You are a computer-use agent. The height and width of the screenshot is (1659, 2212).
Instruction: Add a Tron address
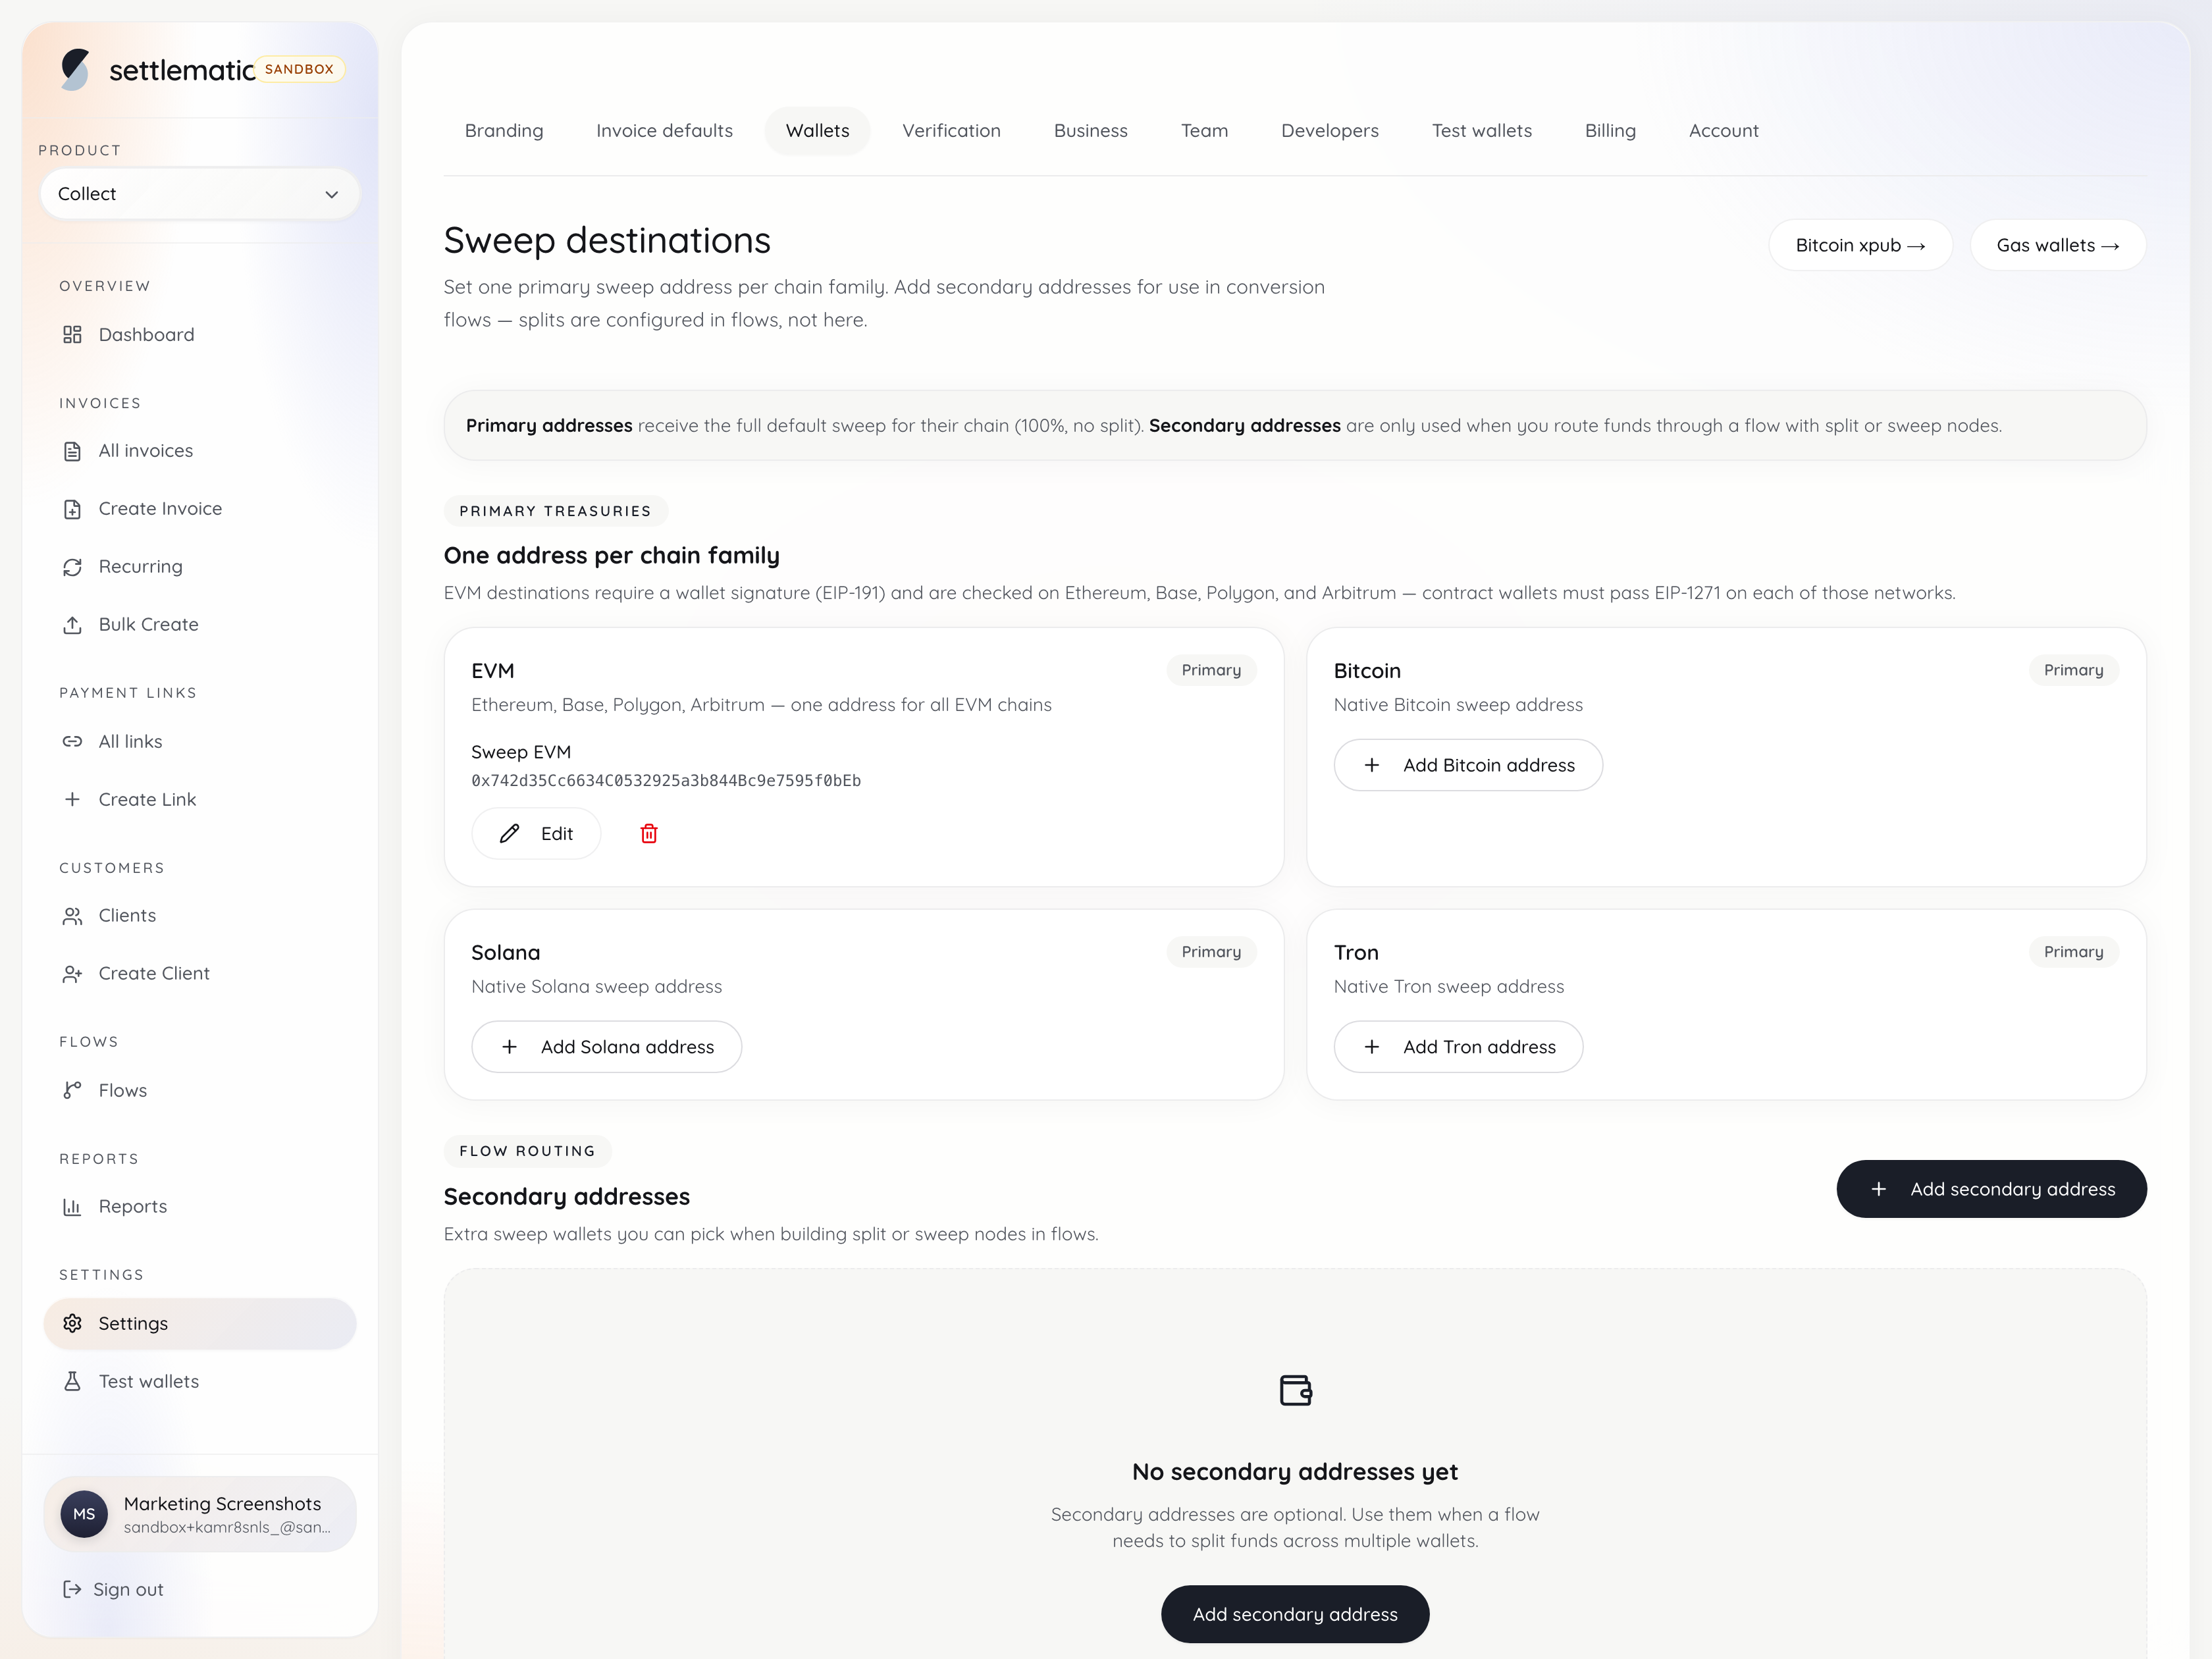tap(1458, 1047)
